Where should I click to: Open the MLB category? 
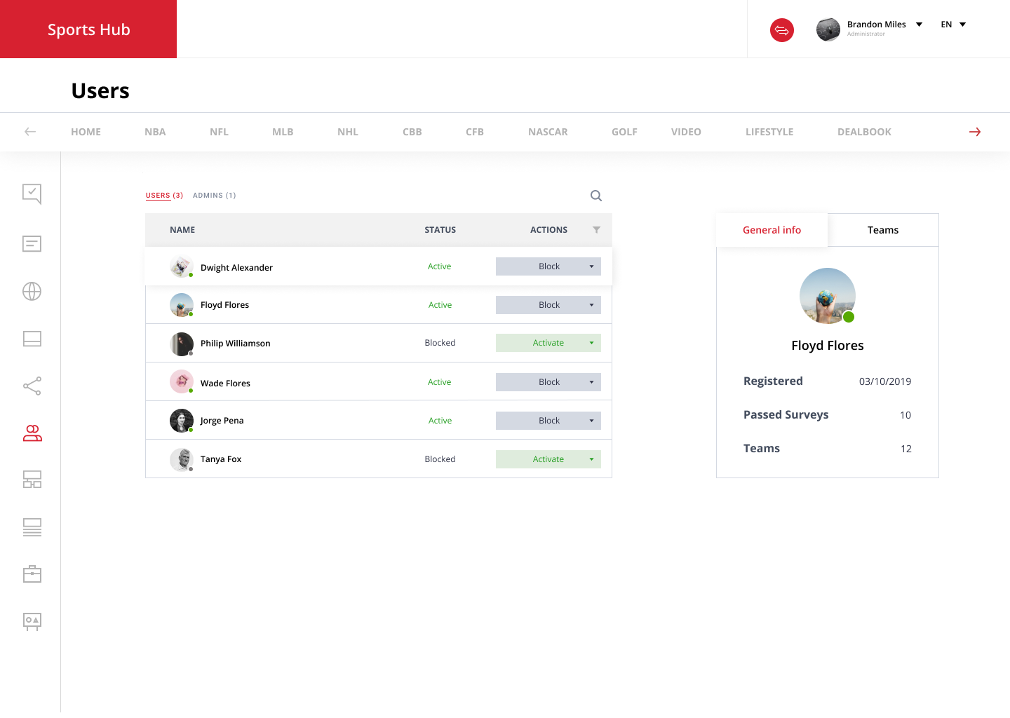tap(283, 132)
